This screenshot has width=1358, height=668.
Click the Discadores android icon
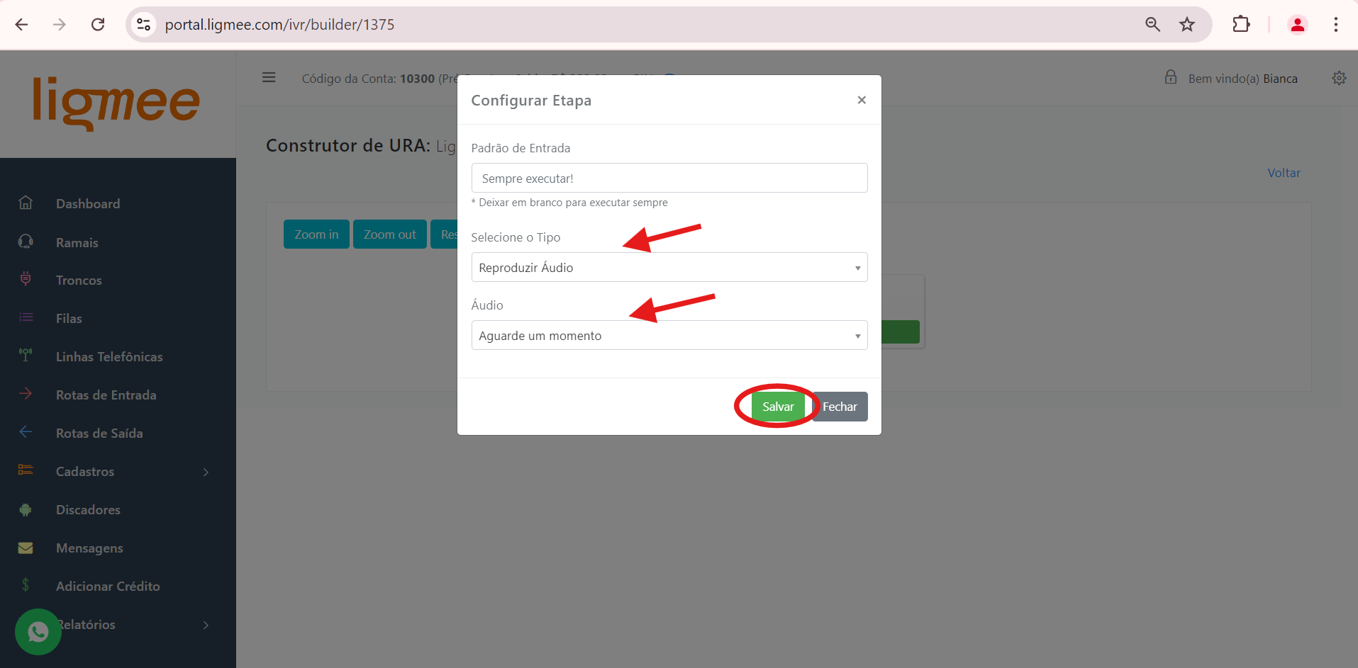tap(26, 509)
